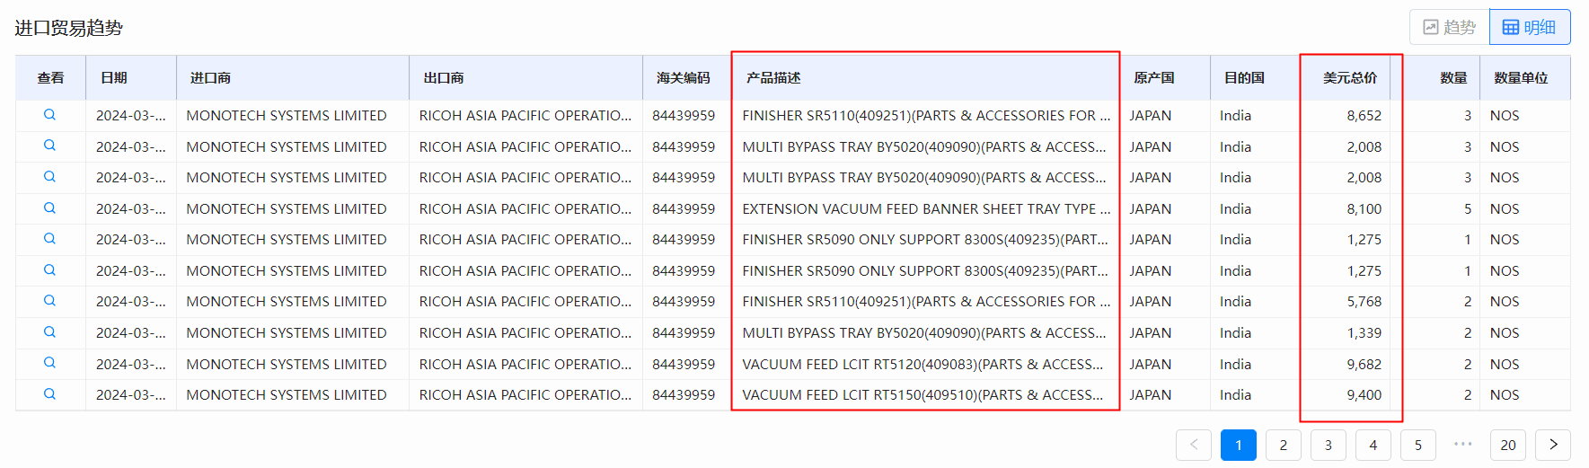
Task: Go to next page with right arrow
Action: 1553,445
